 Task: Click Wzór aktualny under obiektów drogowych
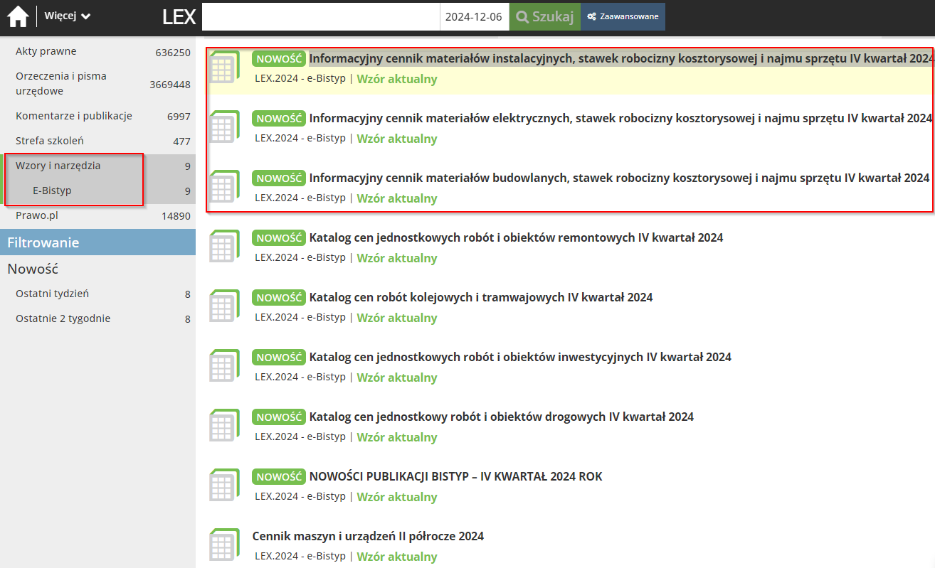pos(397,437)
